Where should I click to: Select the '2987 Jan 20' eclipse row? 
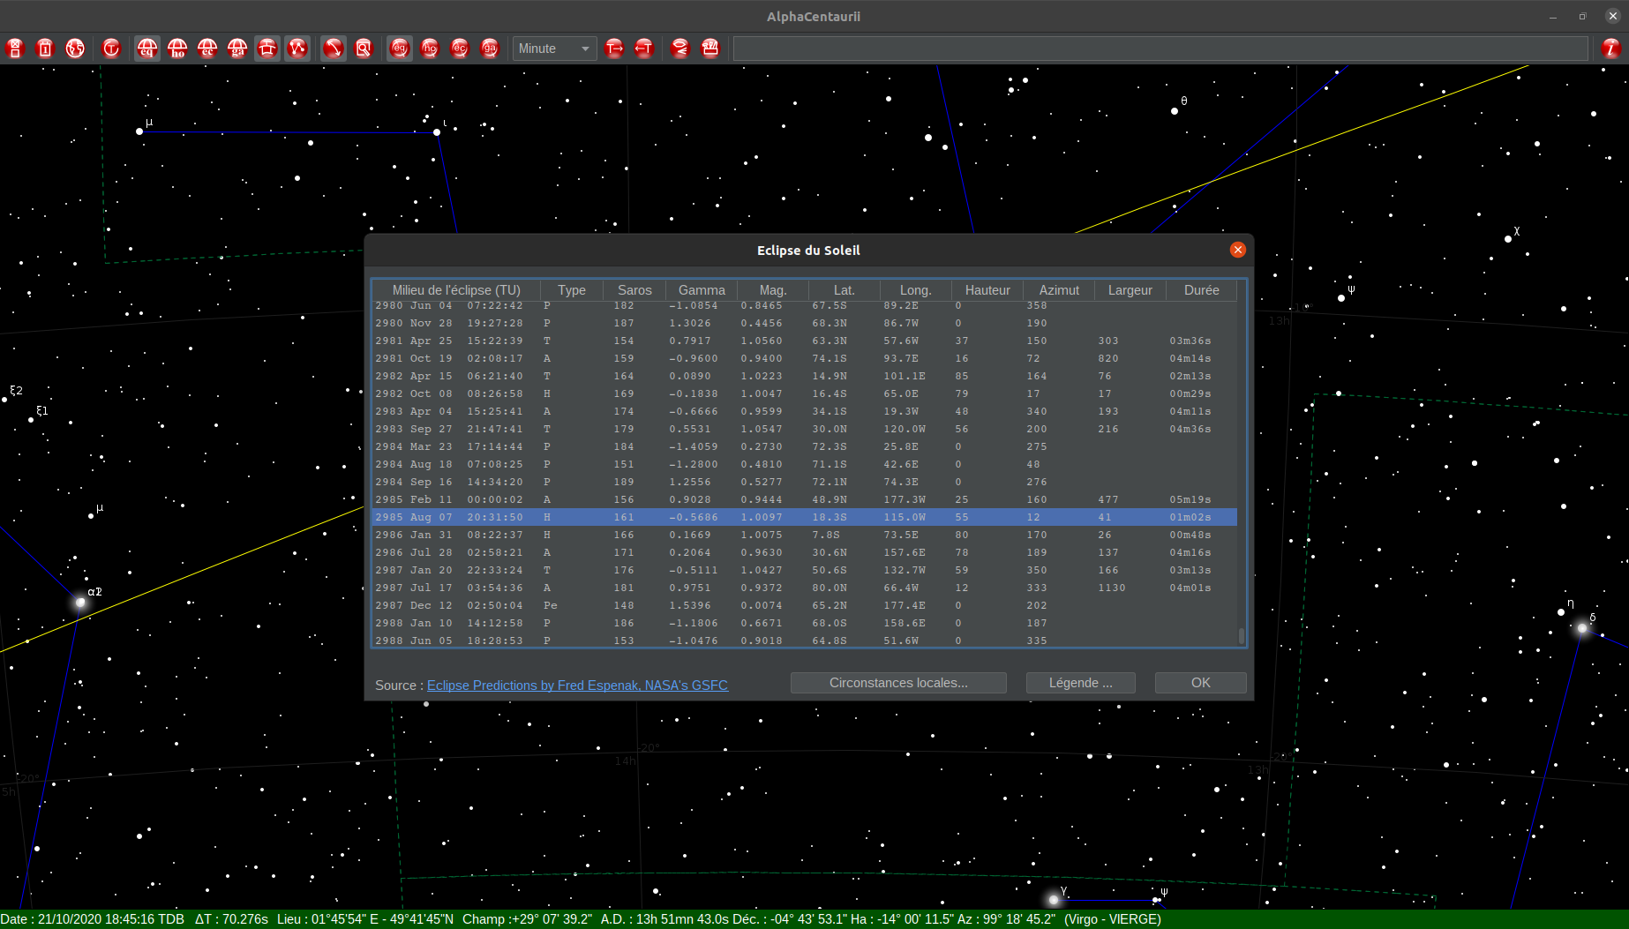(x=805, y=570)
